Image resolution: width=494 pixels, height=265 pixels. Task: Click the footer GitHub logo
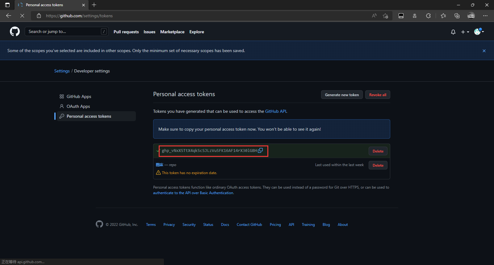point(99,224)
